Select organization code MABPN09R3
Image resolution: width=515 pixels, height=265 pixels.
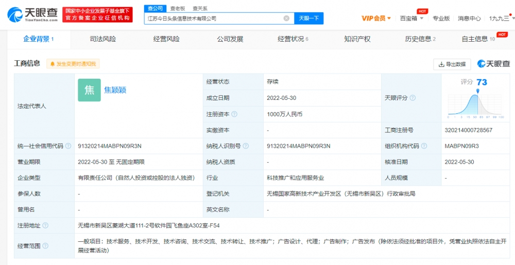(x=461, y=146)
